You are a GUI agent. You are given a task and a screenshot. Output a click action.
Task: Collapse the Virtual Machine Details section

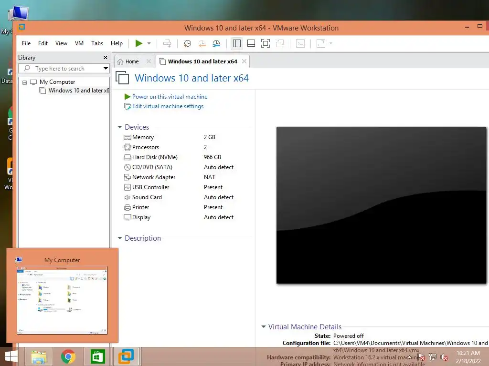pos(264,327)
